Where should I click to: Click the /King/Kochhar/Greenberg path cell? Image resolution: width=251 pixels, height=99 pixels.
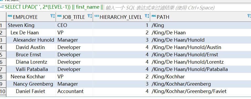(x=201, y=84)
